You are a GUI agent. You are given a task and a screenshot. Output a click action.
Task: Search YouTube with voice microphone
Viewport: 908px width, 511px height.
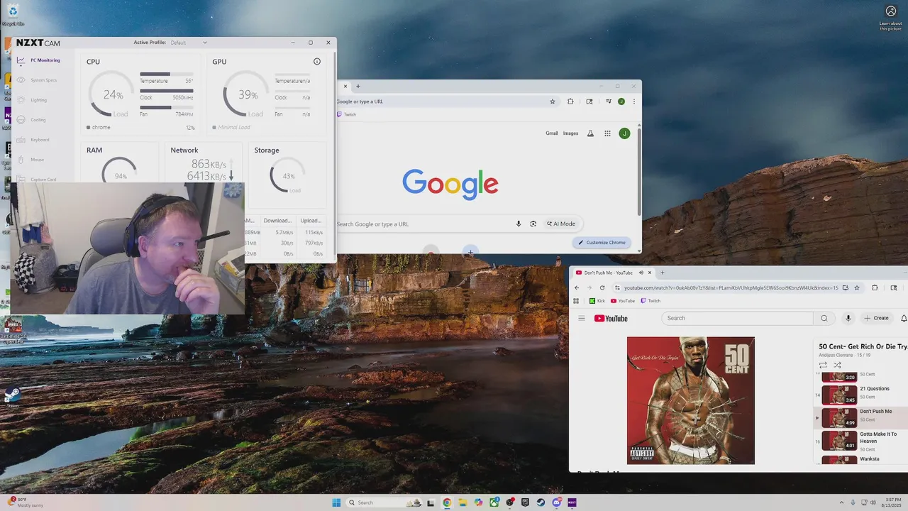pyautogui.click(x=848, y=318)
